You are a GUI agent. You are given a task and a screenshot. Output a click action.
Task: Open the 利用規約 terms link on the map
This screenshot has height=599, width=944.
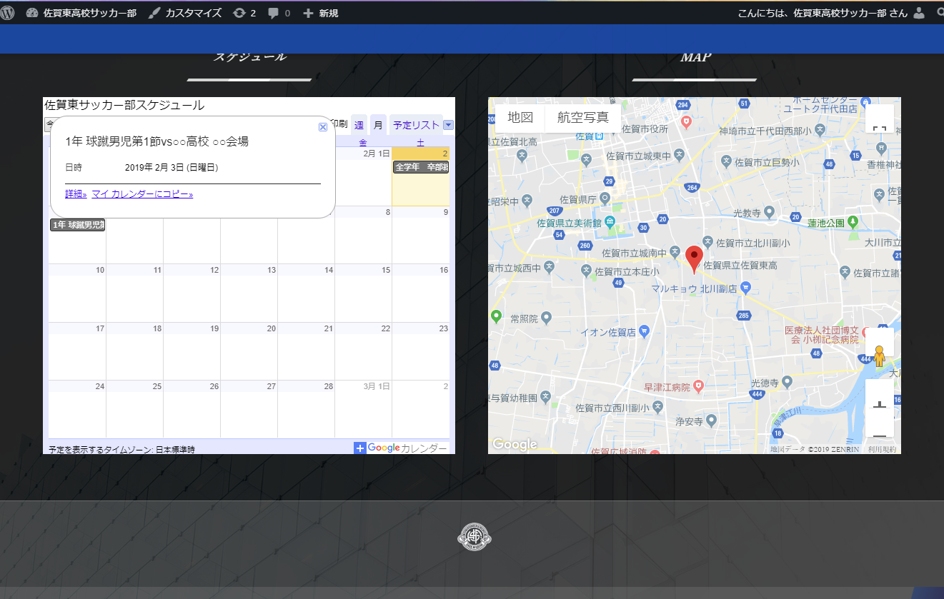pos(882,449)
